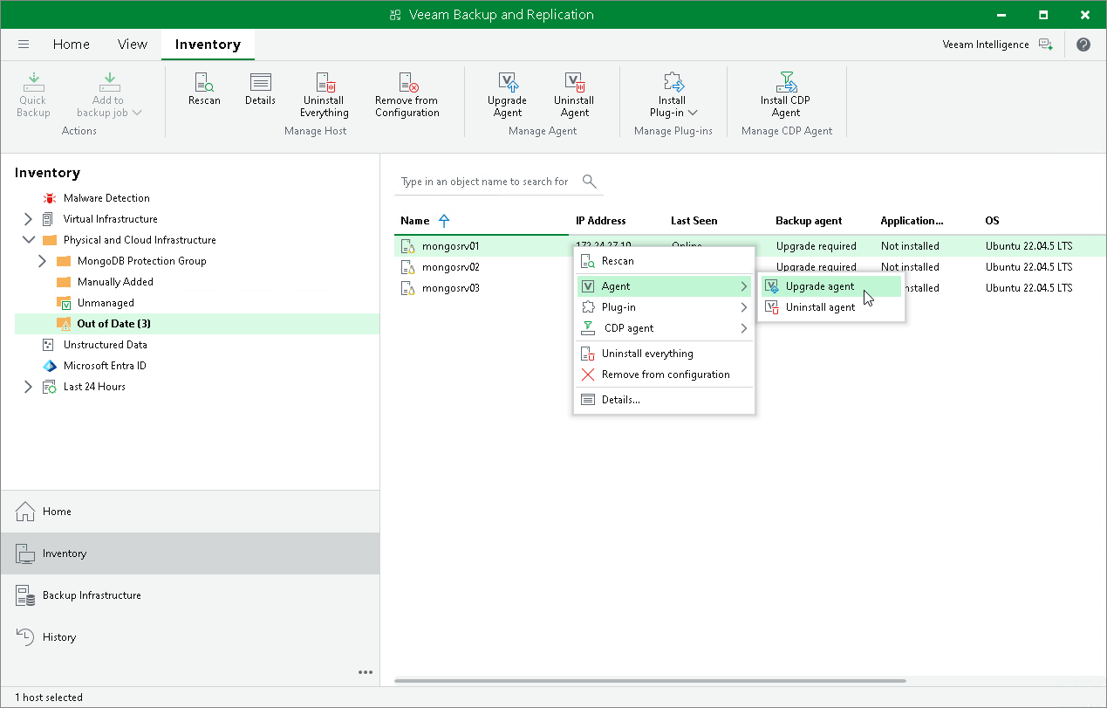Screen dimensions: 1107x708
Task: Open Veeam Intelligence assistant
Action: tap(998, 45)
